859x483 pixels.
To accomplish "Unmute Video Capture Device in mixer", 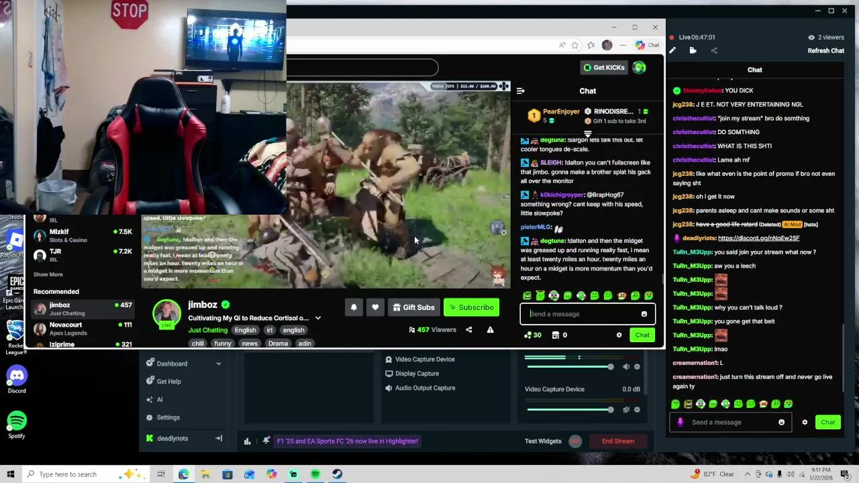I will coord(626,409).
